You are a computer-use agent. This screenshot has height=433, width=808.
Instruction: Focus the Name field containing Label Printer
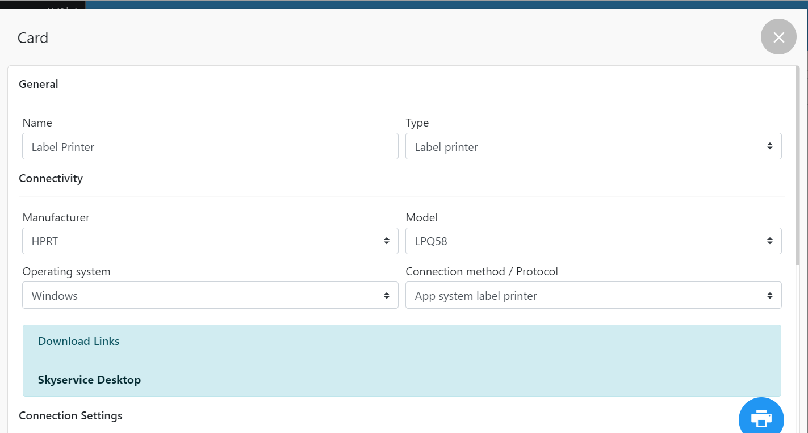210,146
